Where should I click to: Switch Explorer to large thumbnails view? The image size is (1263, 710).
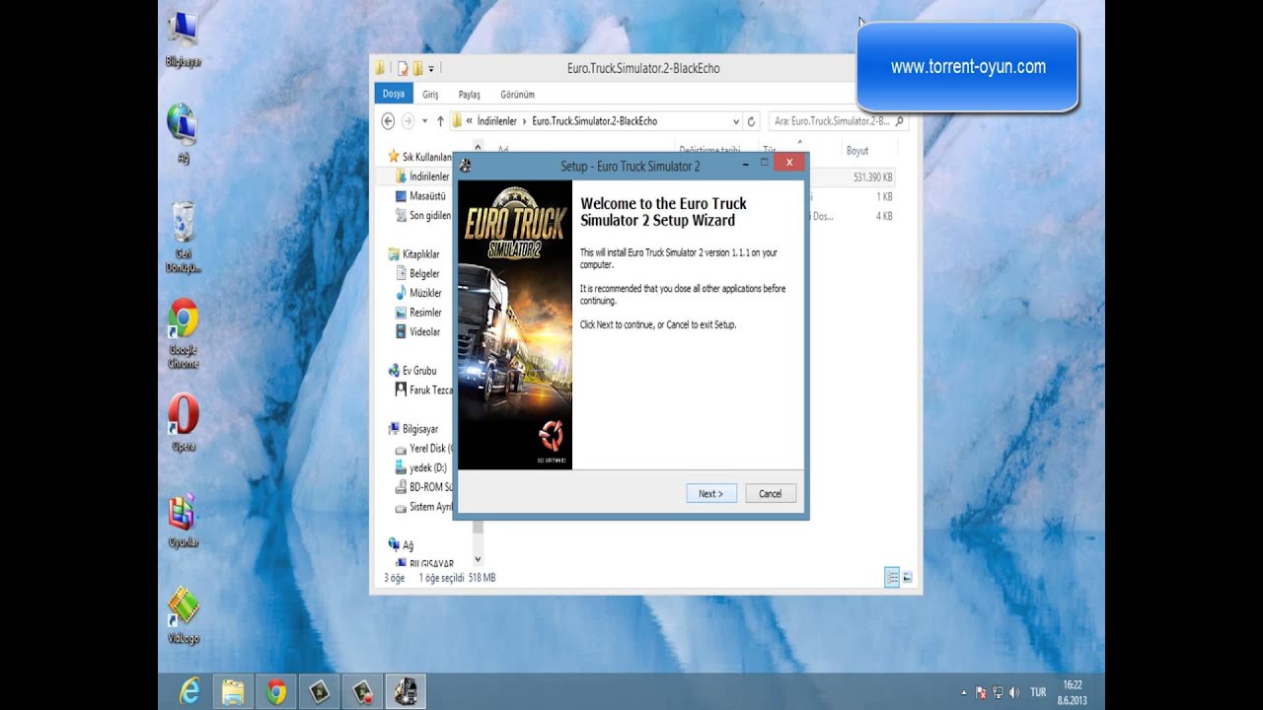(907, 578)
